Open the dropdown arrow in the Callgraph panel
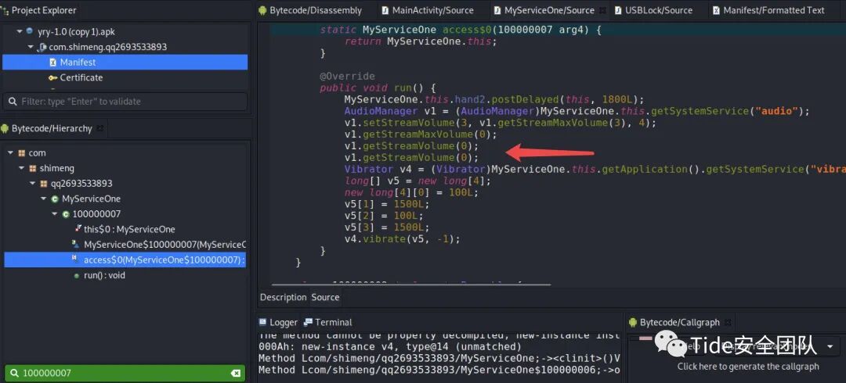Screen dimensions: 846x383 [830, 346]
